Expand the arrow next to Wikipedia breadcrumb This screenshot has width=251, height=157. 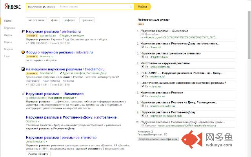[x=76, y=98]
